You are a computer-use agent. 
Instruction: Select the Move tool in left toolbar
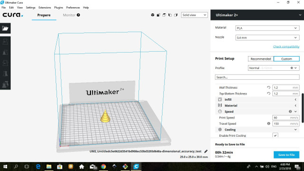pyautogui.click(x=5, y=42)
